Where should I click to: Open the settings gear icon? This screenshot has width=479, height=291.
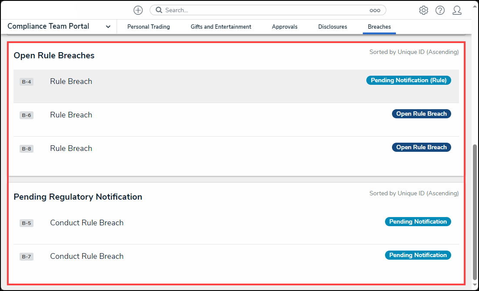[x=423, y=10]
